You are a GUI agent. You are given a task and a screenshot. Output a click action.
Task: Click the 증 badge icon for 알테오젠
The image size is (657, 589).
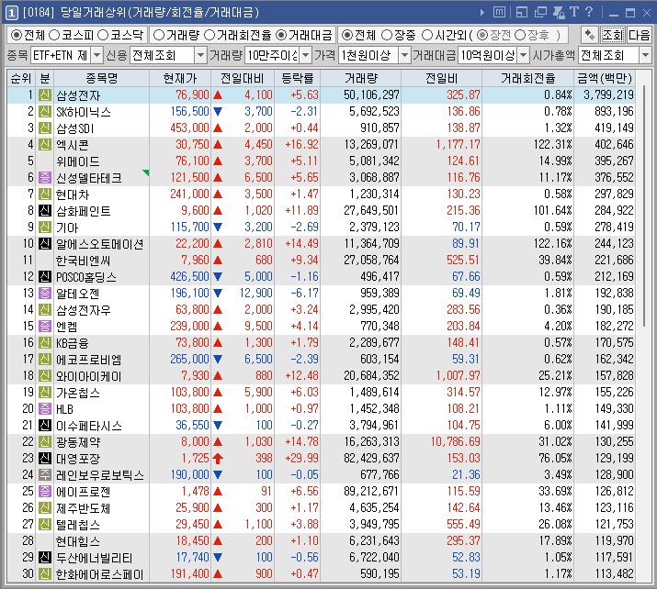click(x=45, y=293)
